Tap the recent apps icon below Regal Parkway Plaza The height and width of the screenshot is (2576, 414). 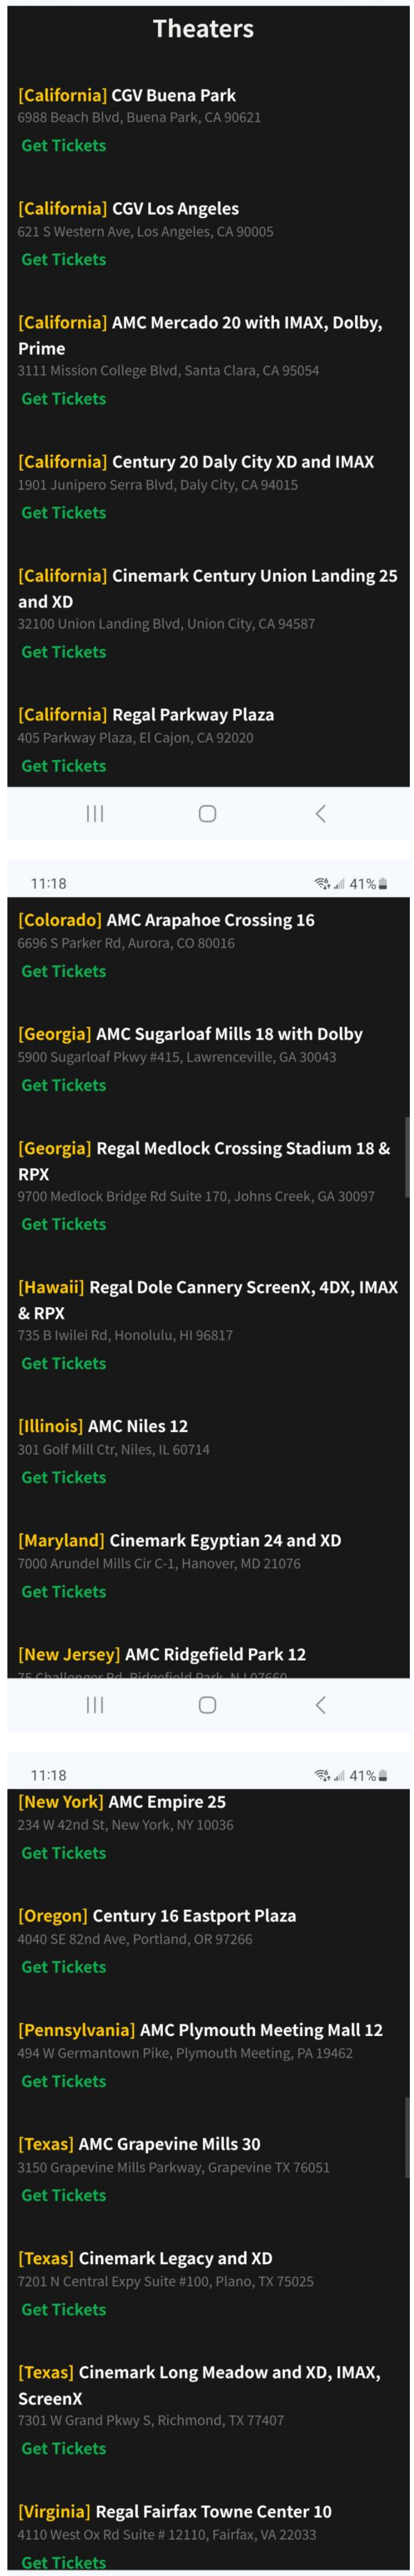click(95, 813)
